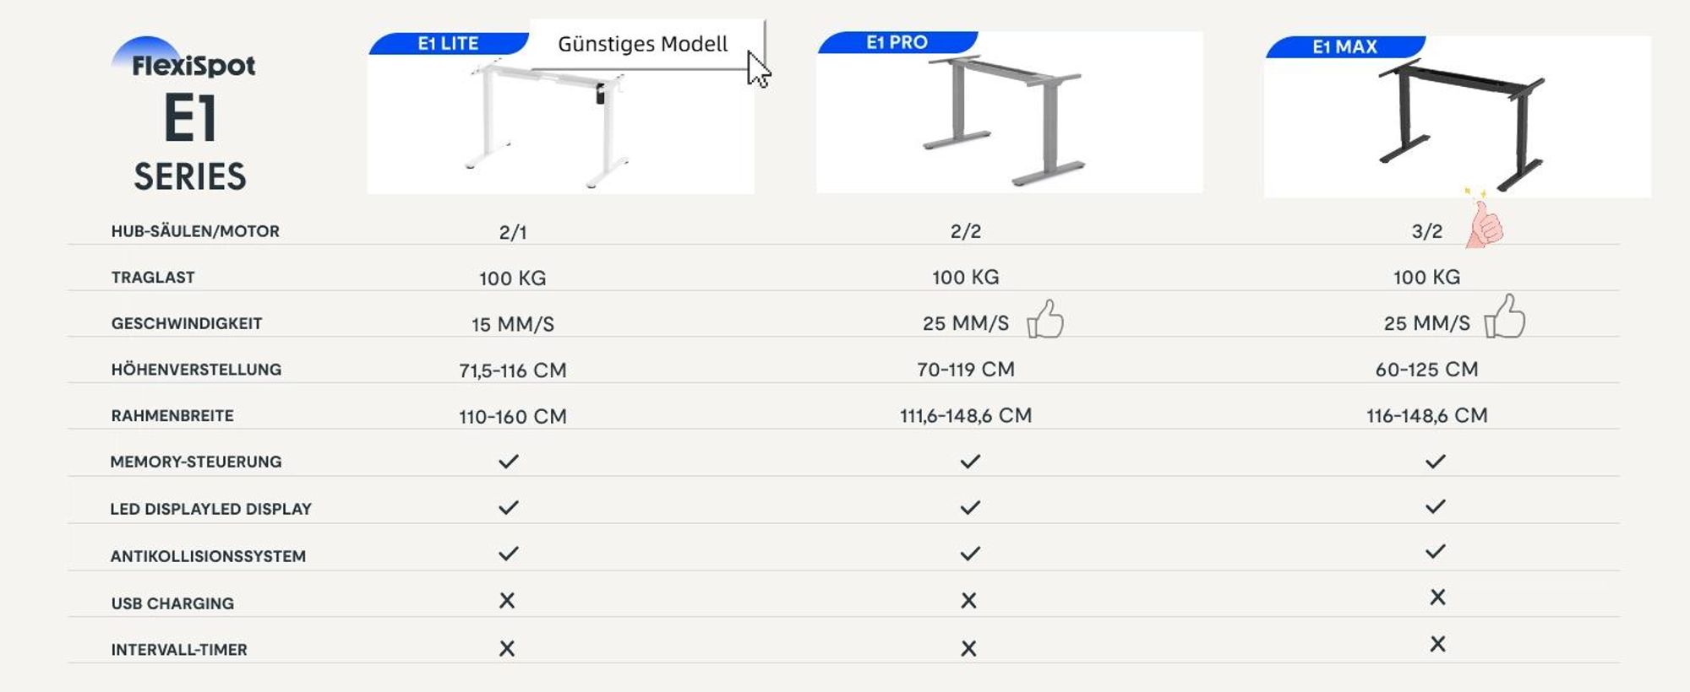This screenshot has width=1690, height=692.
Task: Click the E1 LITE USB Charging X mark
Action: (x=507, y=600)
